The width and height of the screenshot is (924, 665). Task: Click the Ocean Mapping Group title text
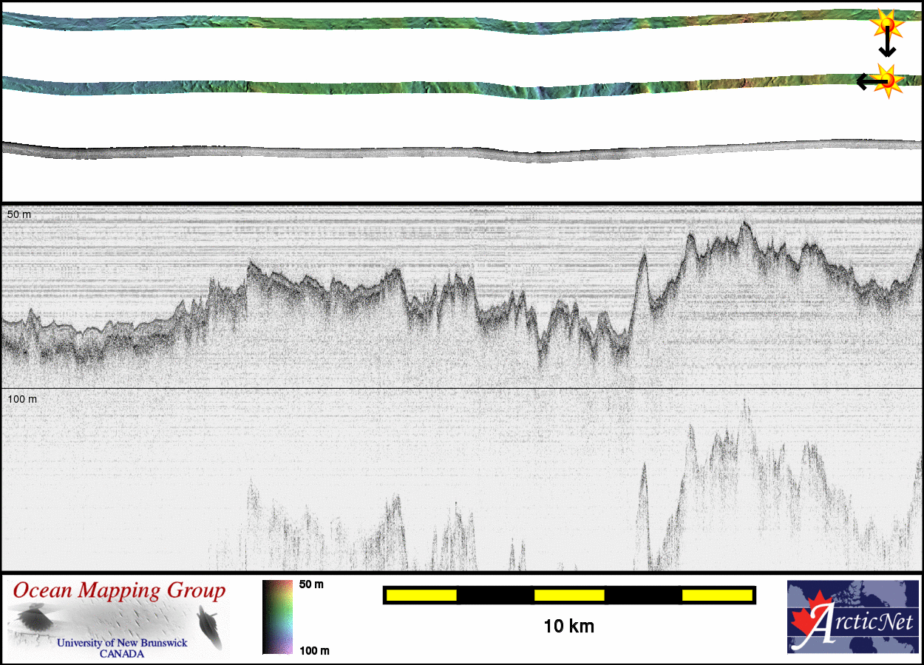pyautogui.click(x=119, y=591)
